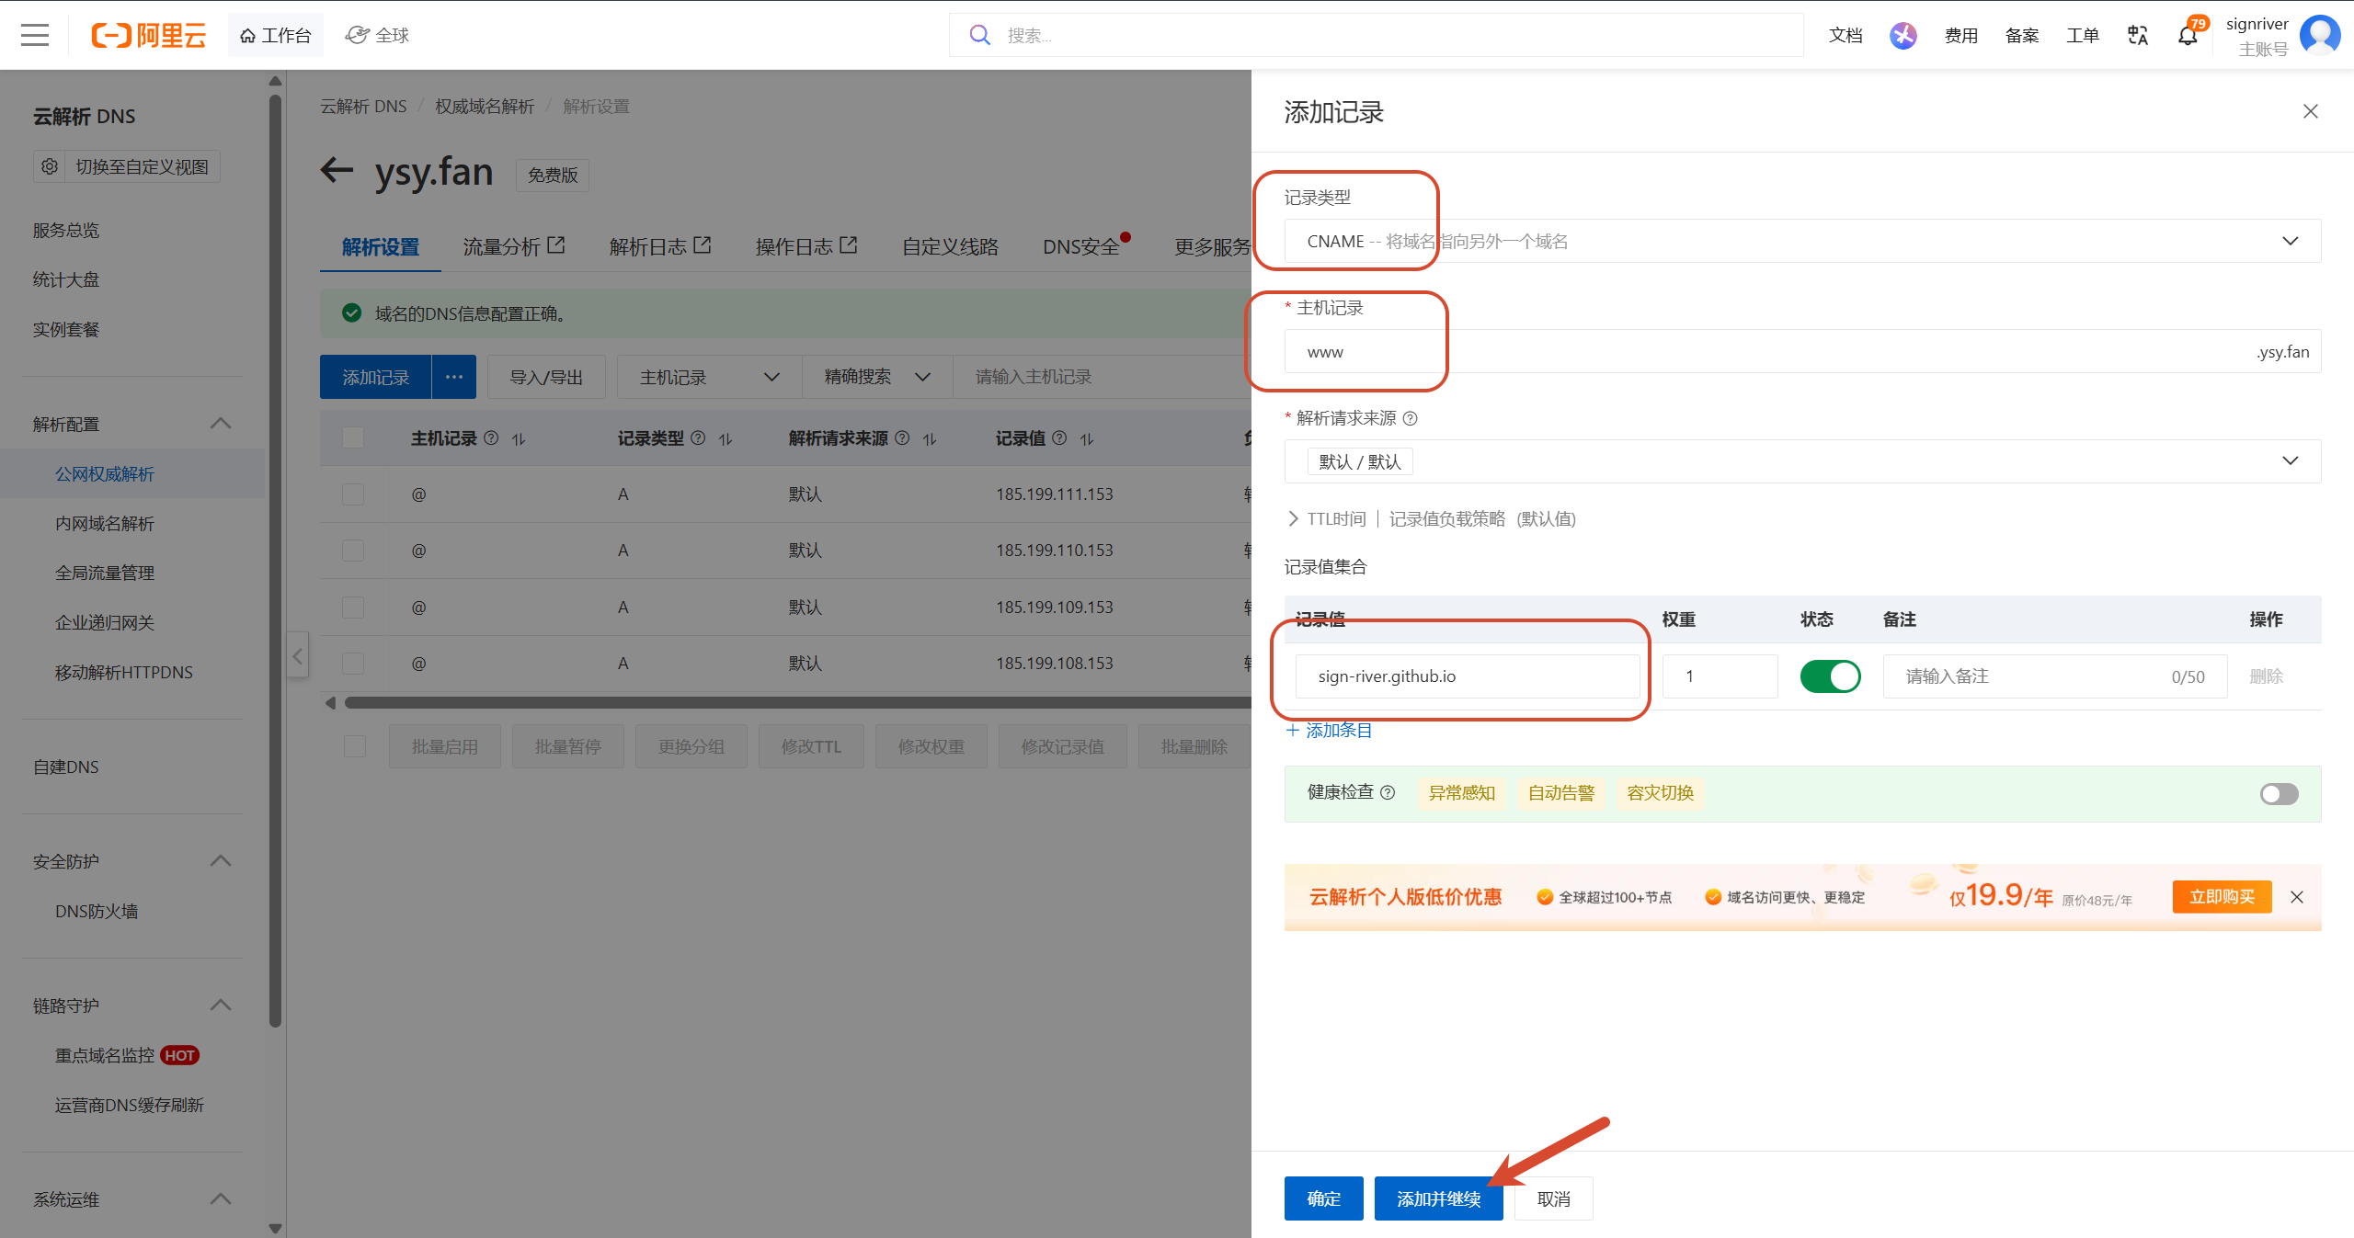
Task: Open the signriver user avatar menu
Action: (2320, 35)
